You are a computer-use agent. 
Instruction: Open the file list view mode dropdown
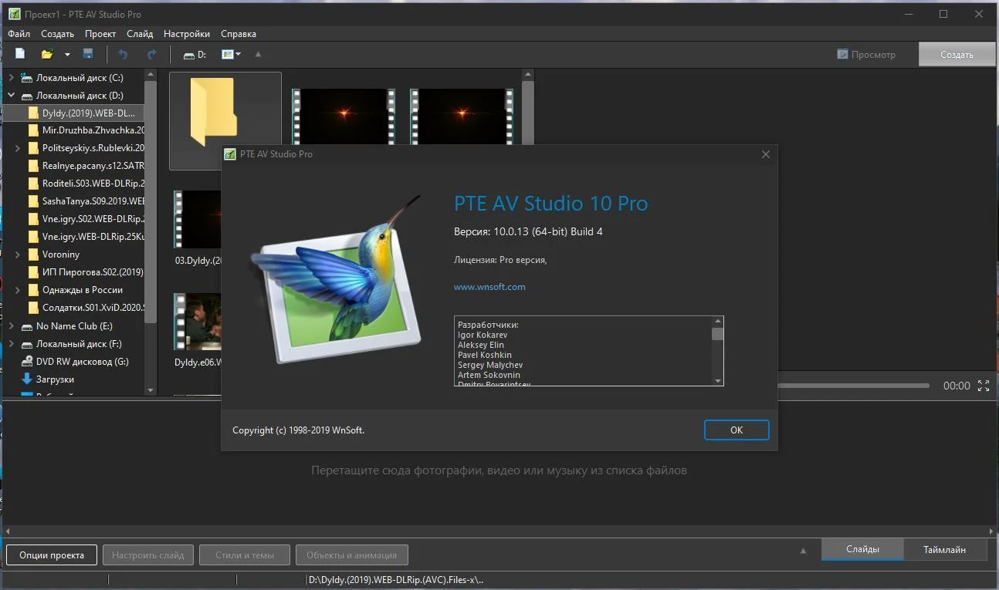click(x=232, y=54)
